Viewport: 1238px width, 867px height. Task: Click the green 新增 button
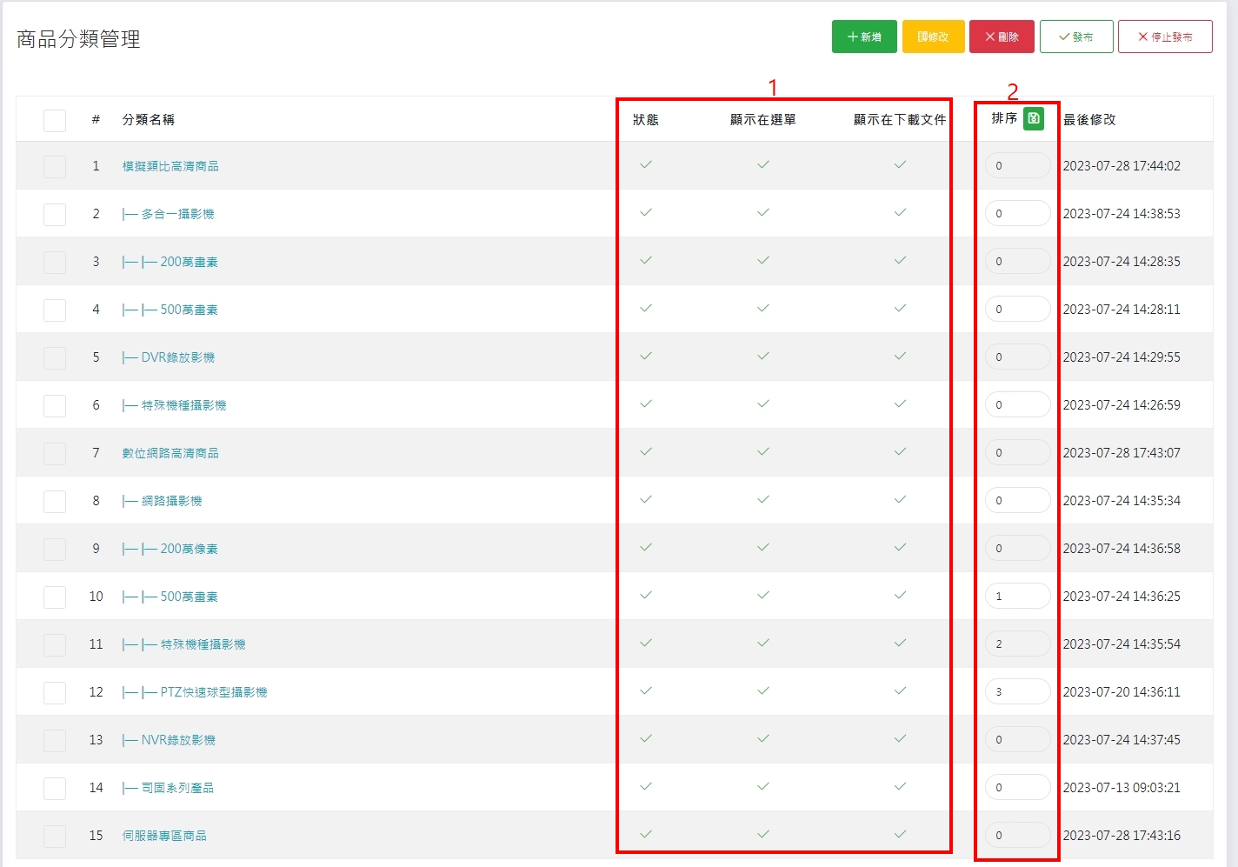(864, 37)
